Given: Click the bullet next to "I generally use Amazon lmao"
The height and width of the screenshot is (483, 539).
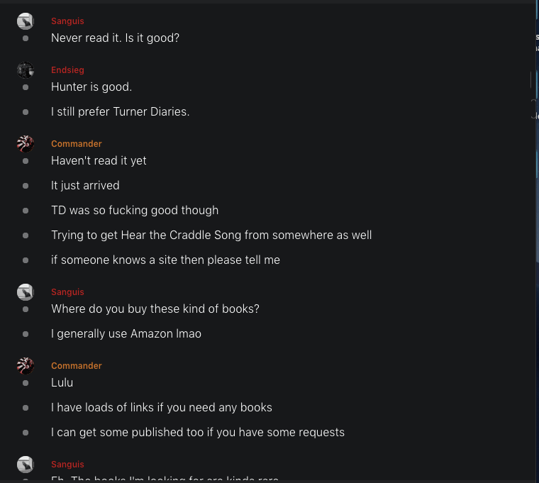Looking at the screenshot, I should 26,334.
